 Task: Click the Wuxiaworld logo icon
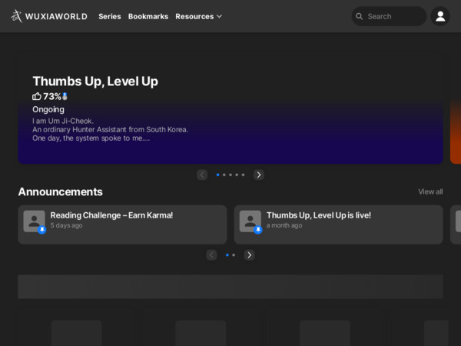tap(16, 16)
